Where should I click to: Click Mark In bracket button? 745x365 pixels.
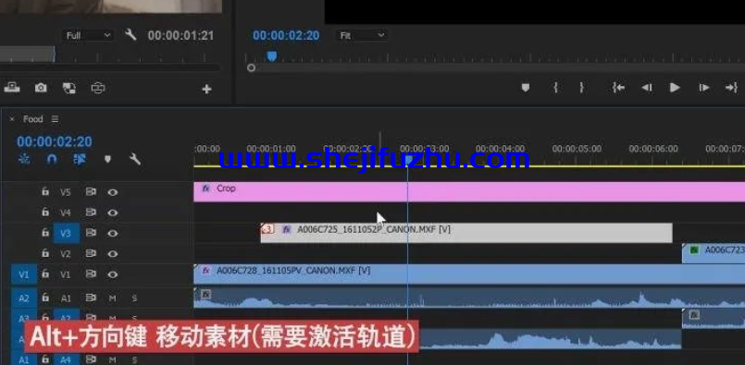[x=555, y=88]
